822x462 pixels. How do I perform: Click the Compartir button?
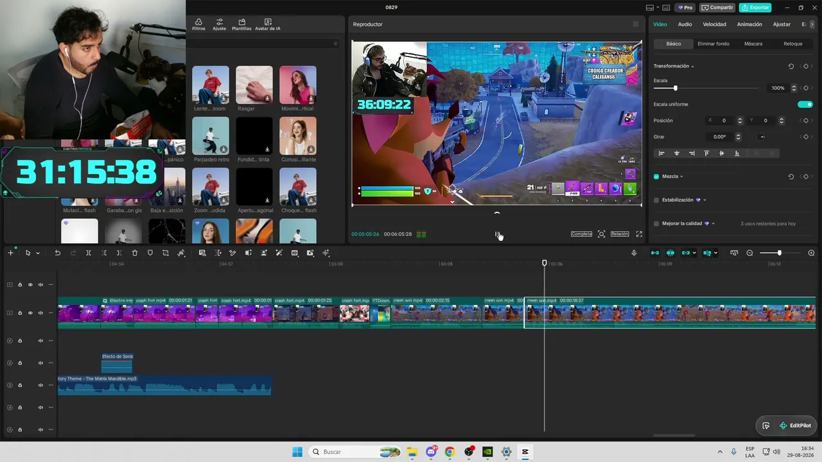point(717,8)
